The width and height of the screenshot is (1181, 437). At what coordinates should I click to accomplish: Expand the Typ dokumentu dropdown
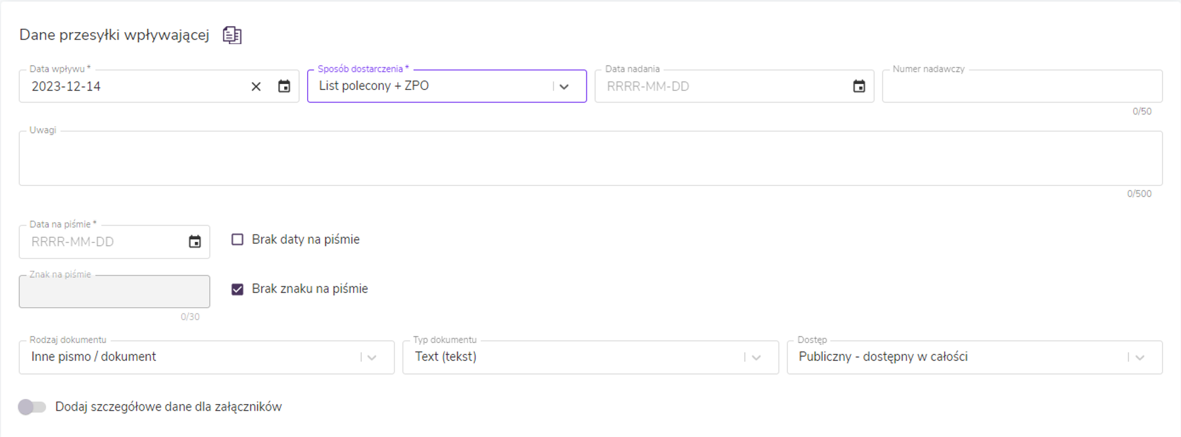tap(756, 357)
